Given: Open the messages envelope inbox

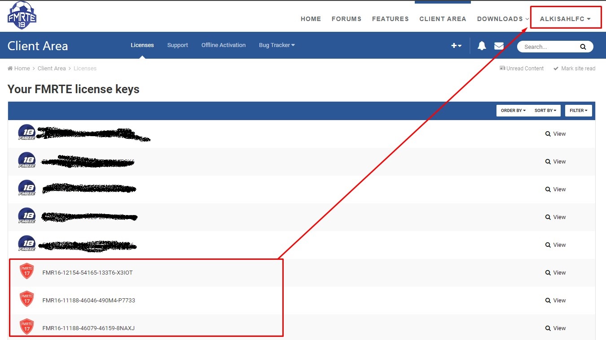Looking at the screenshot, I should (x=499, y=46).
